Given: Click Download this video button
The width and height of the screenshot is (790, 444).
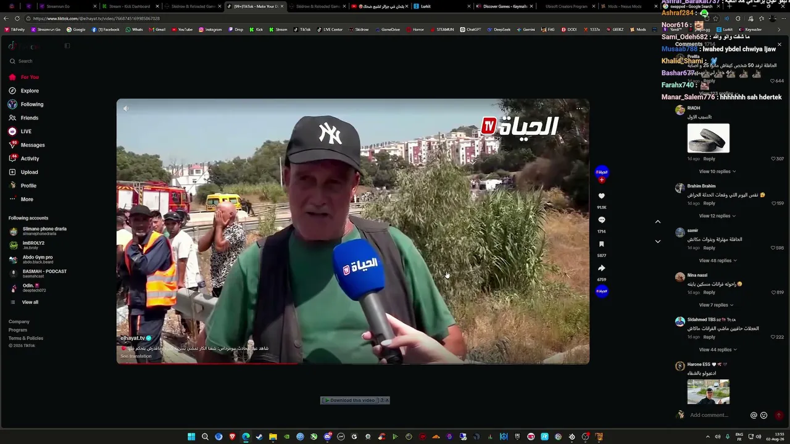Looking at the screenshot, I should tap(350, 400).
